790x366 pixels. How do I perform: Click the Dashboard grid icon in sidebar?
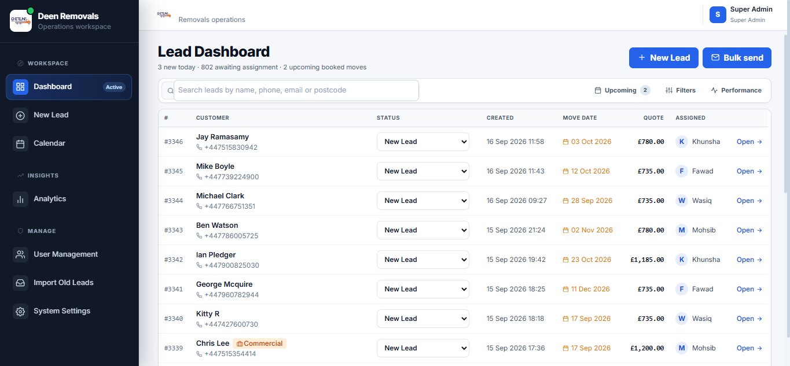click(x=20, y=87)
